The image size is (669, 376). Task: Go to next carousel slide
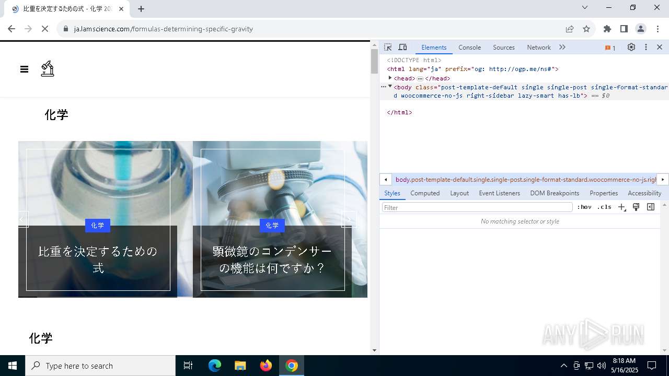(349, 219)
